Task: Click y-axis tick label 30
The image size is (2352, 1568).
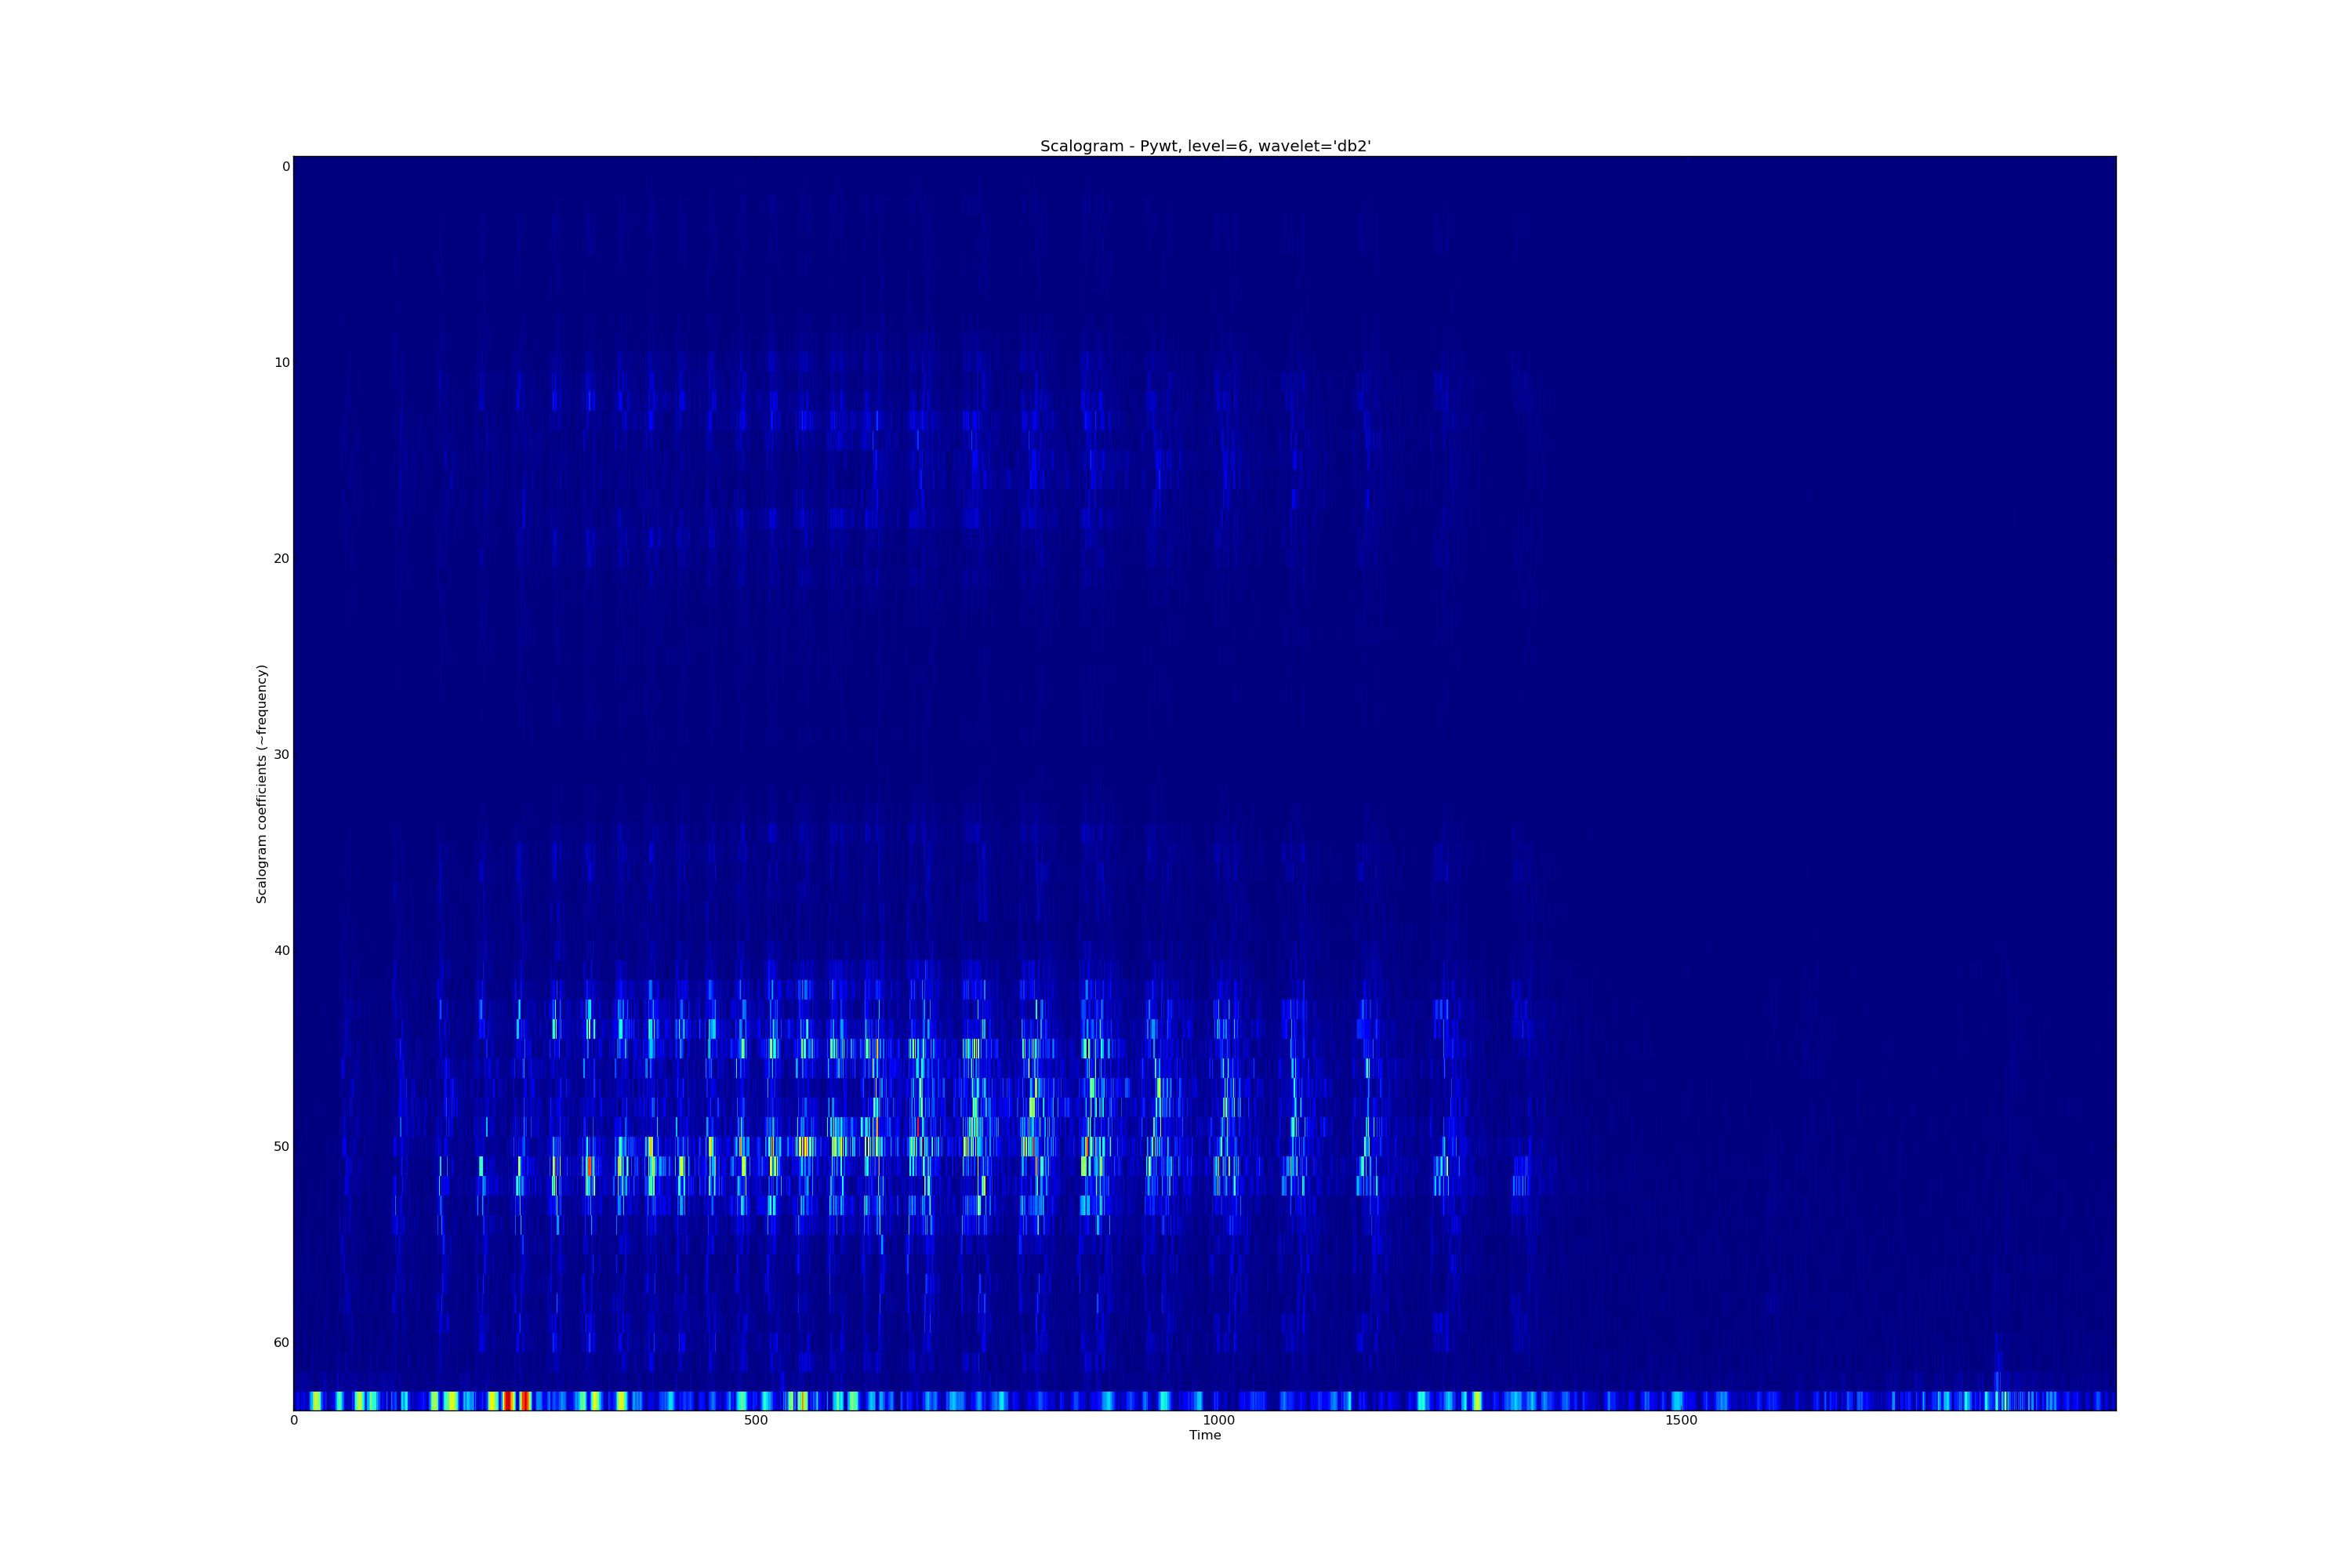Action: [282, 755]
